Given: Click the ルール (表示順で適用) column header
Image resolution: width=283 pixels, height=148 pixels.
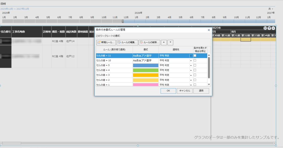Looking at the screenshot, I should pyautogui.click(x=114, y=49).
